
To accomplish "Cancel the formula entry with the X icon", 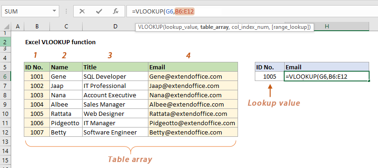I will (82, 11).
